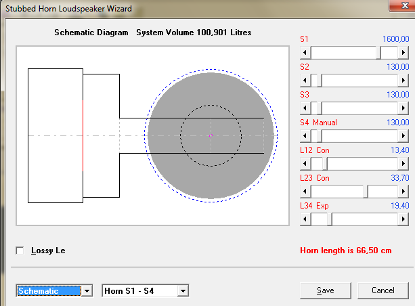Decrease L34 Exp with the left arrow
The image size is (415, 306).
(305, 219)
